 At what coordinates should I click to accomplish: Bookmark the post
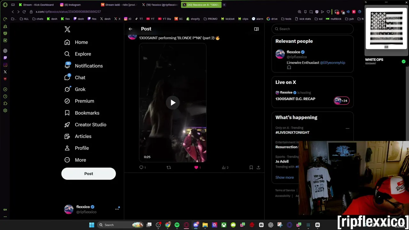(251, 167)
